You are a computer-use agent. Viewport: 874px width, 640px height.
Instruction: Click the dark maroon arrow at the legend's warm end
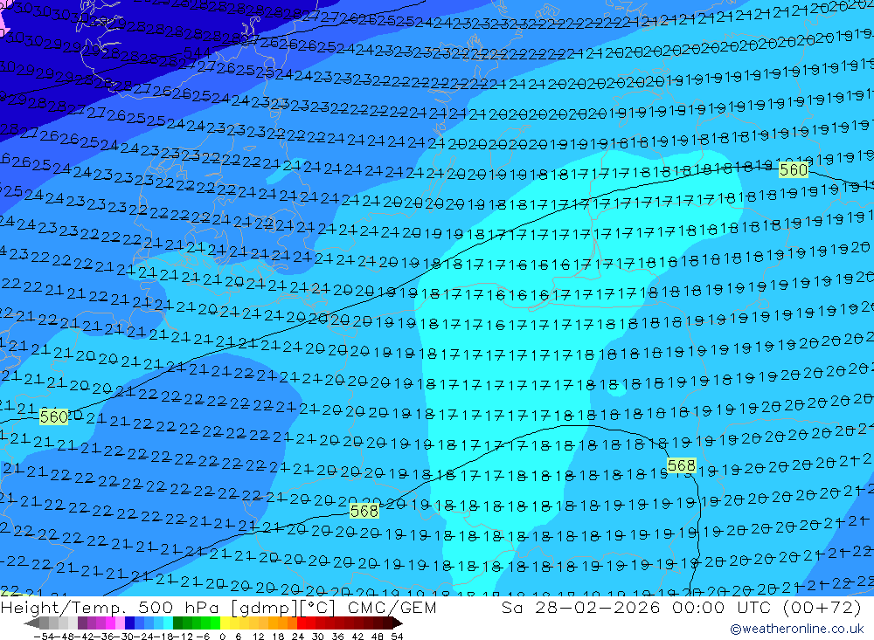[x=398, y=623]
